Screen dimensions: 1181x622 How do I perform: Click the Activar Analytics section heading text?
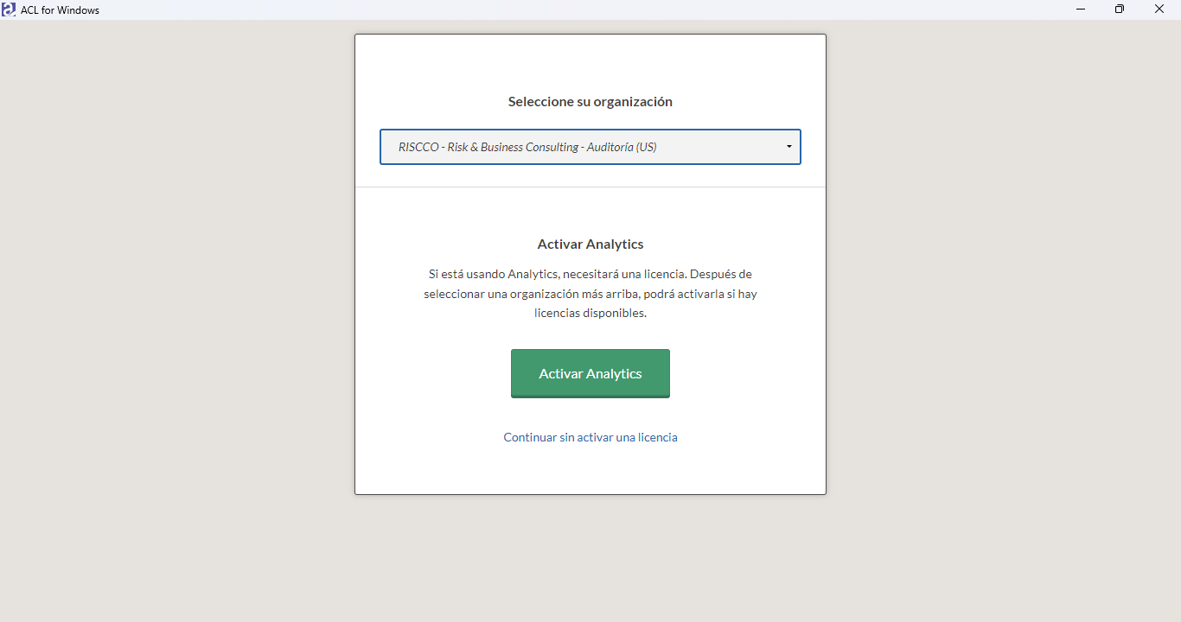(x=590, y=244)
